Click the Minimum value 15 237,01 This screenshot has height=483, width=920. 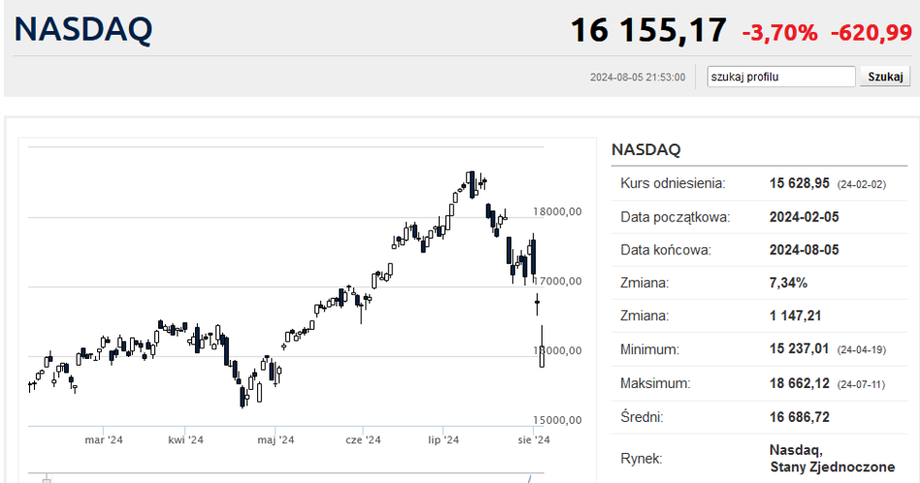click(800, 349)
